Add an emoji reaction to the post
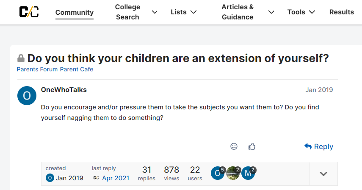The image size is (362, 190). click(234, 146)
